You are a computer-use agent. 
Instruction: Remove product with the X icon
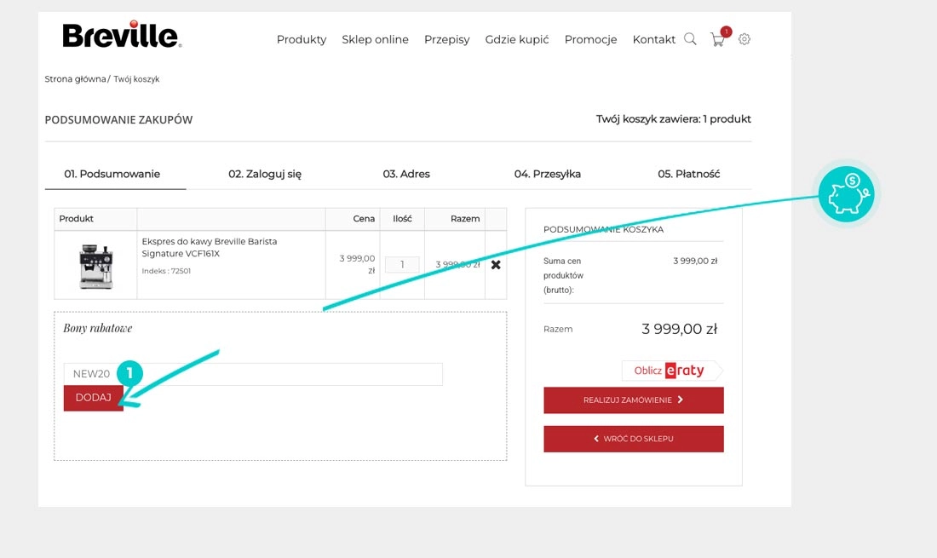496,265
